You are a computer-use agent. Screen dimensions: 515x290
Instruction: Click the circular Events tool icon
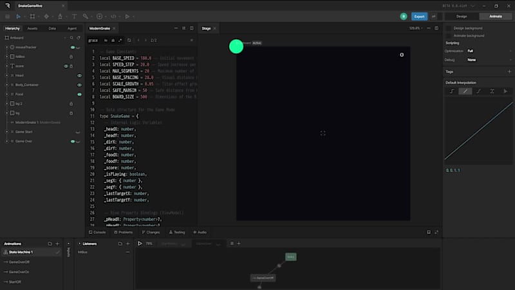(100, 17)
